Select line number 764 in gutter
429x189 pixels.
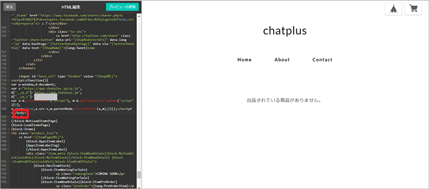4,28
